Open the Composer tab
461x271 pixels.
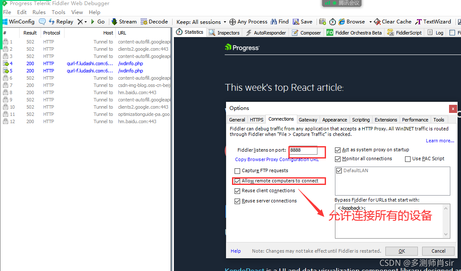306,33
